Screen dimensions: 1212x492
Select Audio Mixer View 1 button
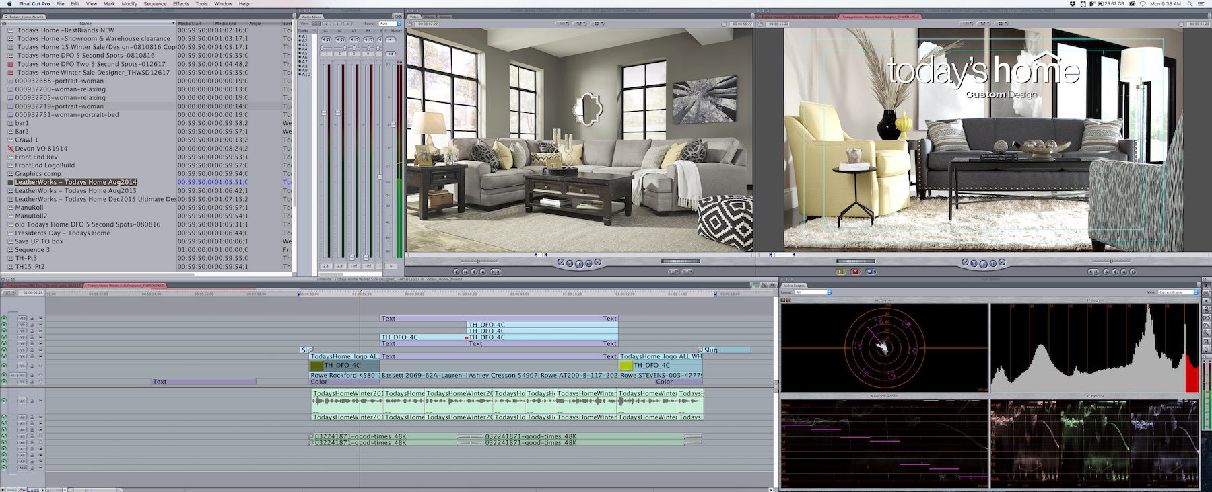pos(316,24)
